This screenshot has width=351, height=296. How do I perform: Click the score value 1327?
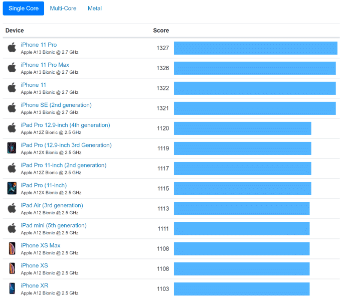(163, 48)
